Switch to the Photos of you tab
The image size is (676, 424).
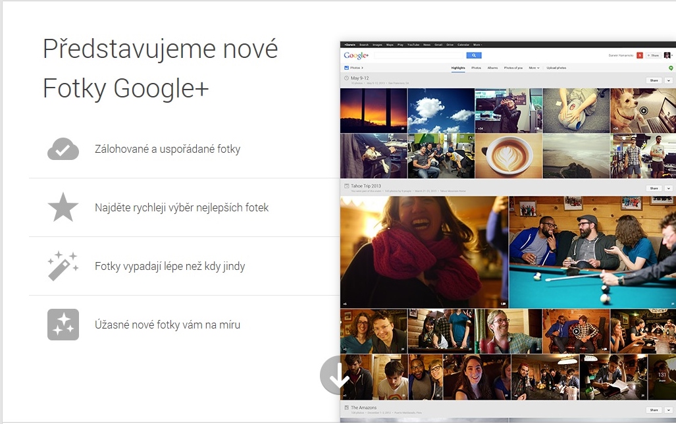pos(513,68)
